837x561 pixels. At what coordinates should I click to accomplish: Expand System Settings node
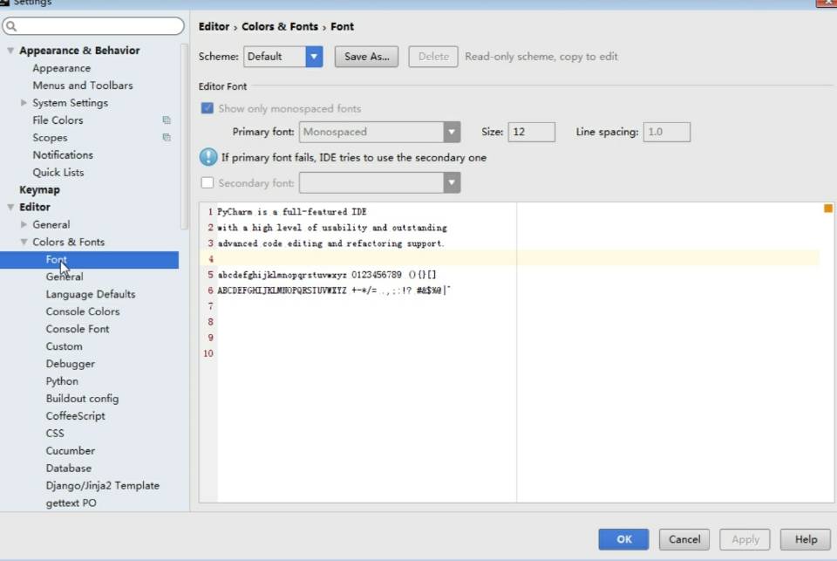(x=24, y=103)
